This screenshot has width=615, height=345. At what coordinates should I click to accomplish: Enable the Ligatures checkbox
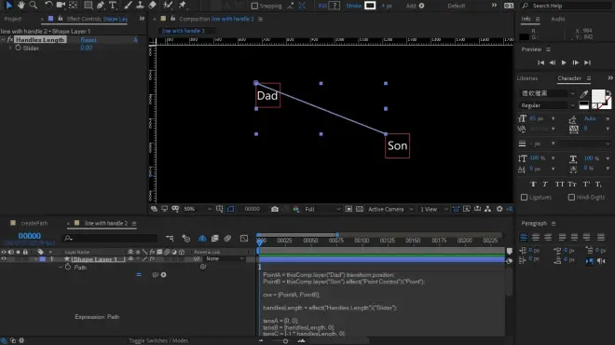pyautogui.click(x=524, y=197)
